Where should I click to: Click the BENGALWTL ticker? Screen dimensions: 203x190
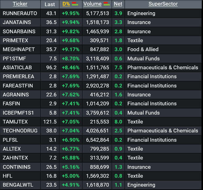click(18, 185)
